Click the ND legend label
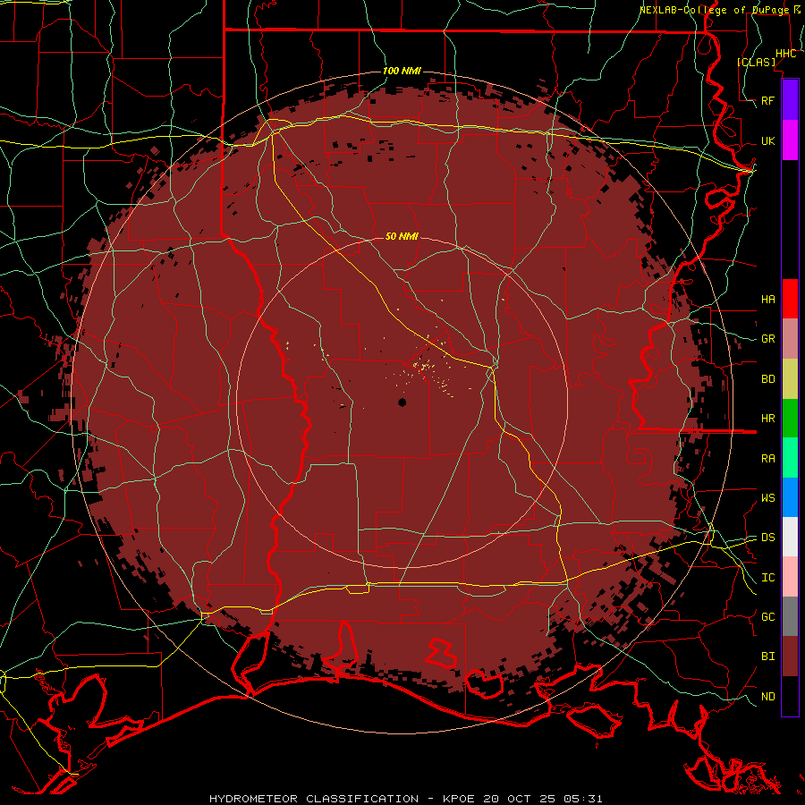Screen dimensions: 805x805 [768, 697]
